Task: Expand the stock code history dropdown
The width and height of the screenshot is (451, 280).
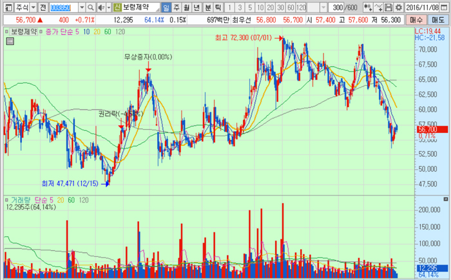Action: [82, 7]
